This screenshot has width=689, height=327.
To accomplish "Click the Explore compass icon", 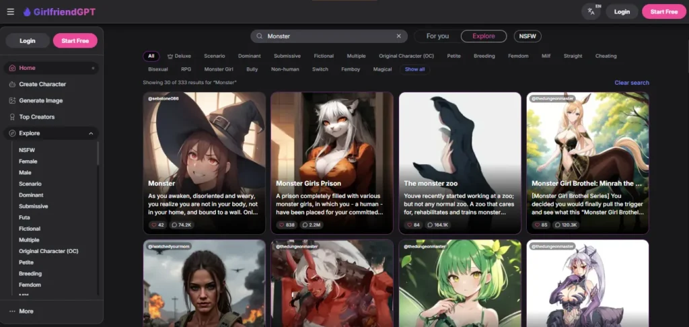I will click(x=12, y=133).
